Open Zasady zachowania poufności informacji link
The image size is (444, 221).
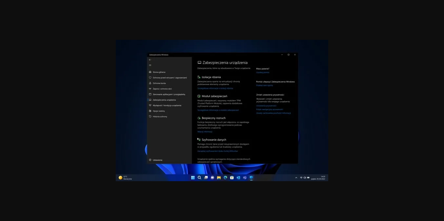(273, 113)
